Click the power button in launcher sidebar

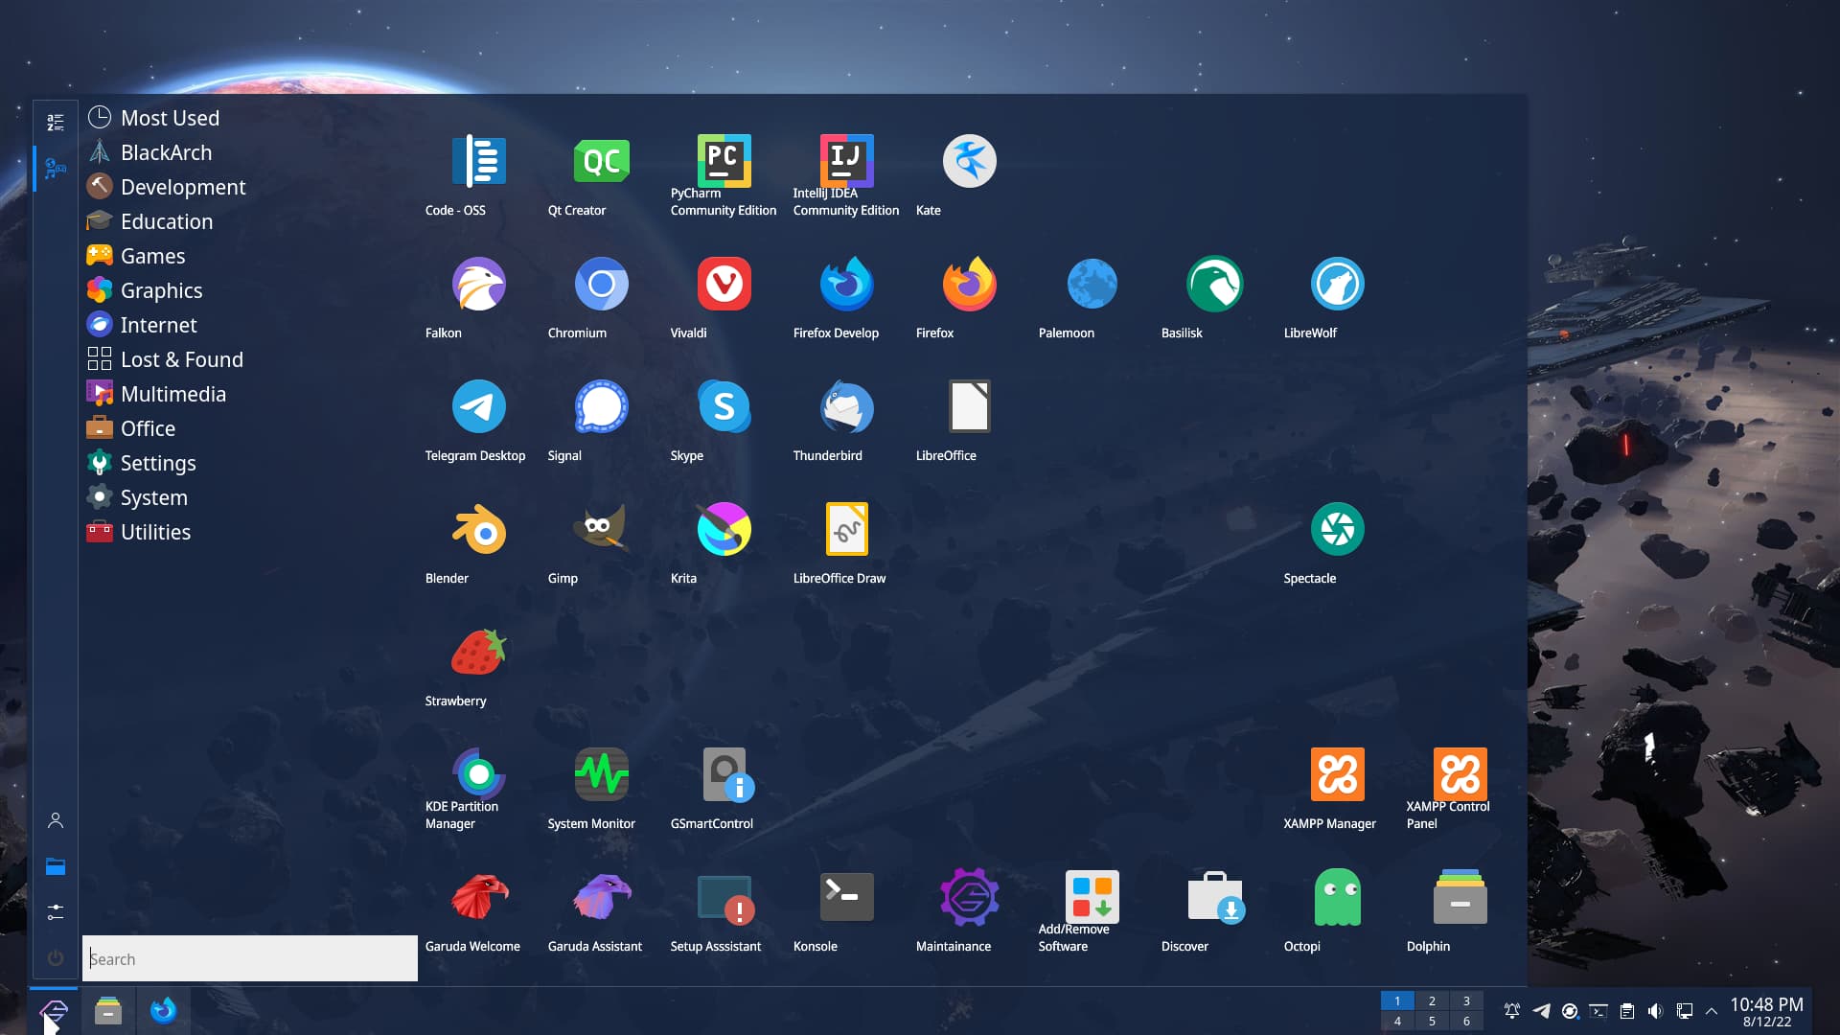tap(56, 957)
